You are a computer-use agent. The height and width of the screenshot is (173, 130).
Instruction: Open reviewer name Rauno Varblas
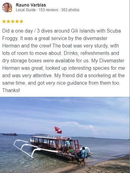click(x=31, y=5)
